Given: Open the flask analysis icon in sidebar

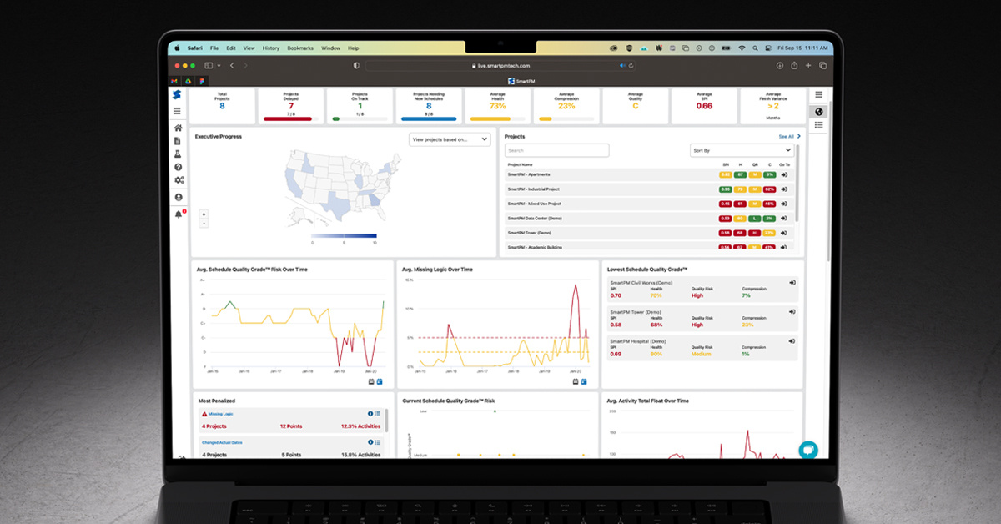Looking at the screenshot, I should pyautogui.click(x=179, y=154).
